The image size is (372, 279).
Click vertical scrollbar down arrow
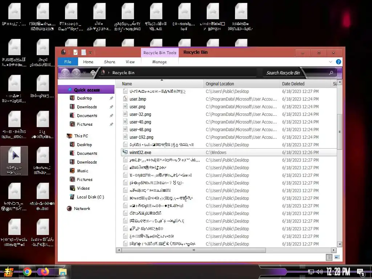tap(340, 244)
